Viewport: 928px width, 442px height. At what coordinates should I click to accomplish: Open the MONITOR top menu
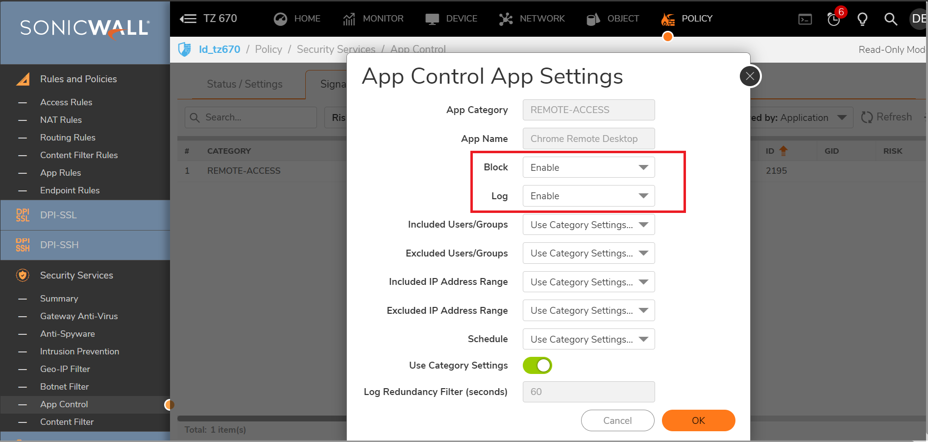(x=373, y=19)
